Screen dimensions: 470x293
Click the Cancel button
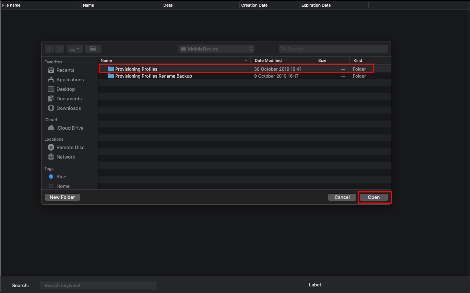[342, 197]
